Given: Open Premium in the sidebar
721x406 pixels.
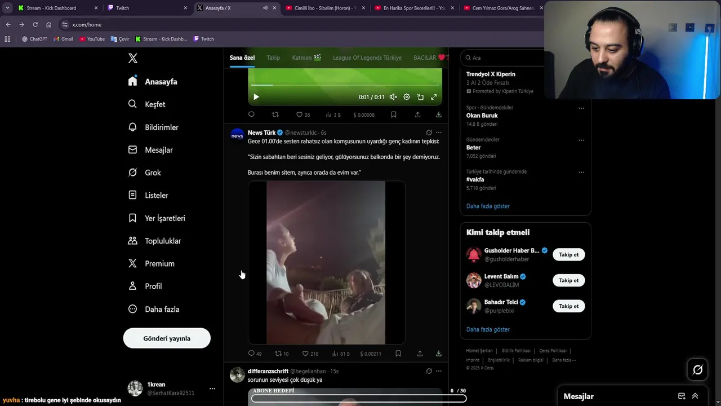Looking at the screenshot, I should click(152, 263).
